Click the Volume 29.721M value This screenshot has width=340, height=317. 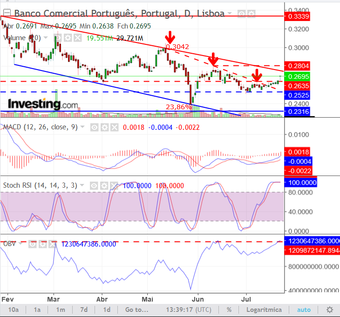130,38
